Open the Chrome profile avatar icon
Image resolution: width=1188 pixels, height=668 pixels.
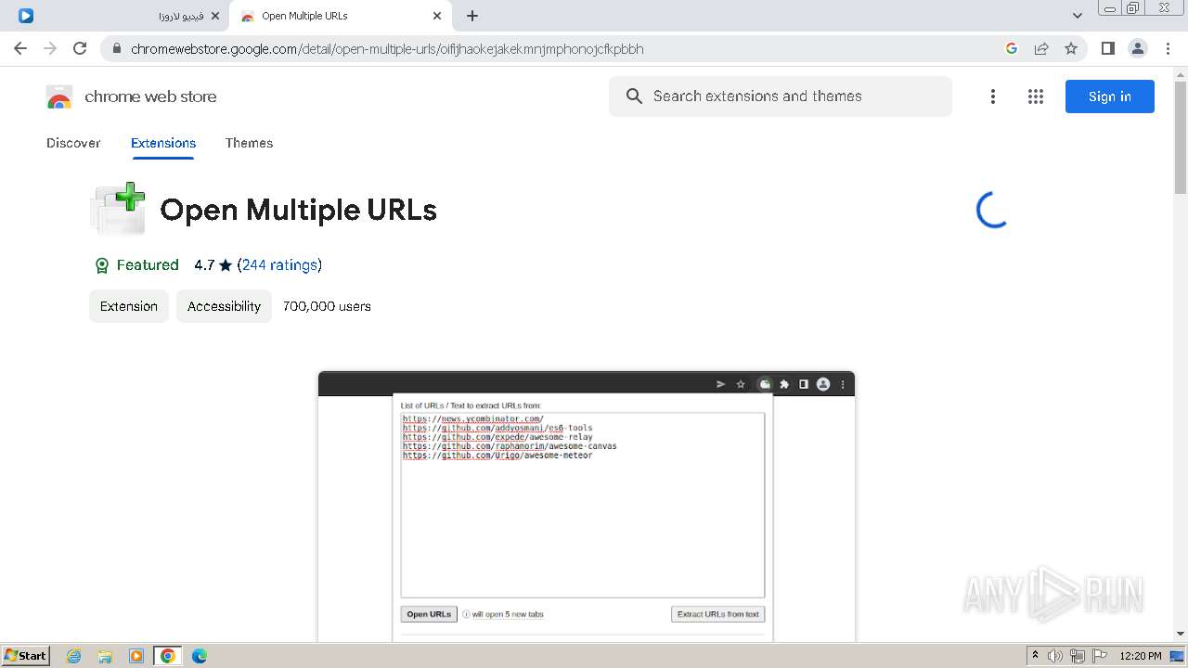pos(1138,48)
